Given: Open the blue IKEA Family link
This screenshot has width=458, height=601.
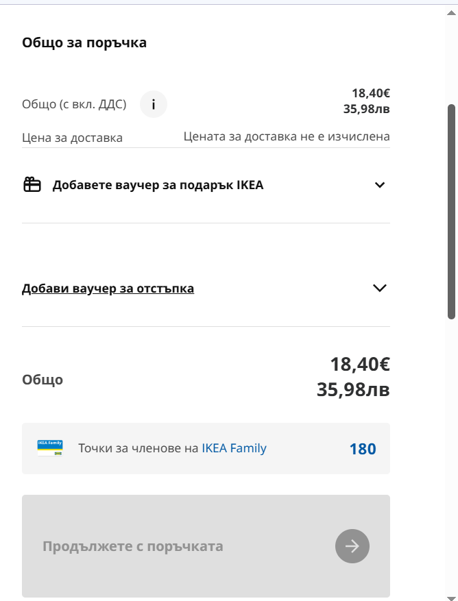Looking at the screenshot, I should coord(234,448).
